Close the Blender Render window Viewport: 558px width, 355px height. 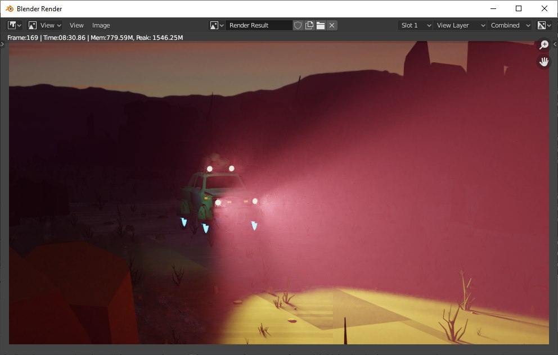(544, 8)
